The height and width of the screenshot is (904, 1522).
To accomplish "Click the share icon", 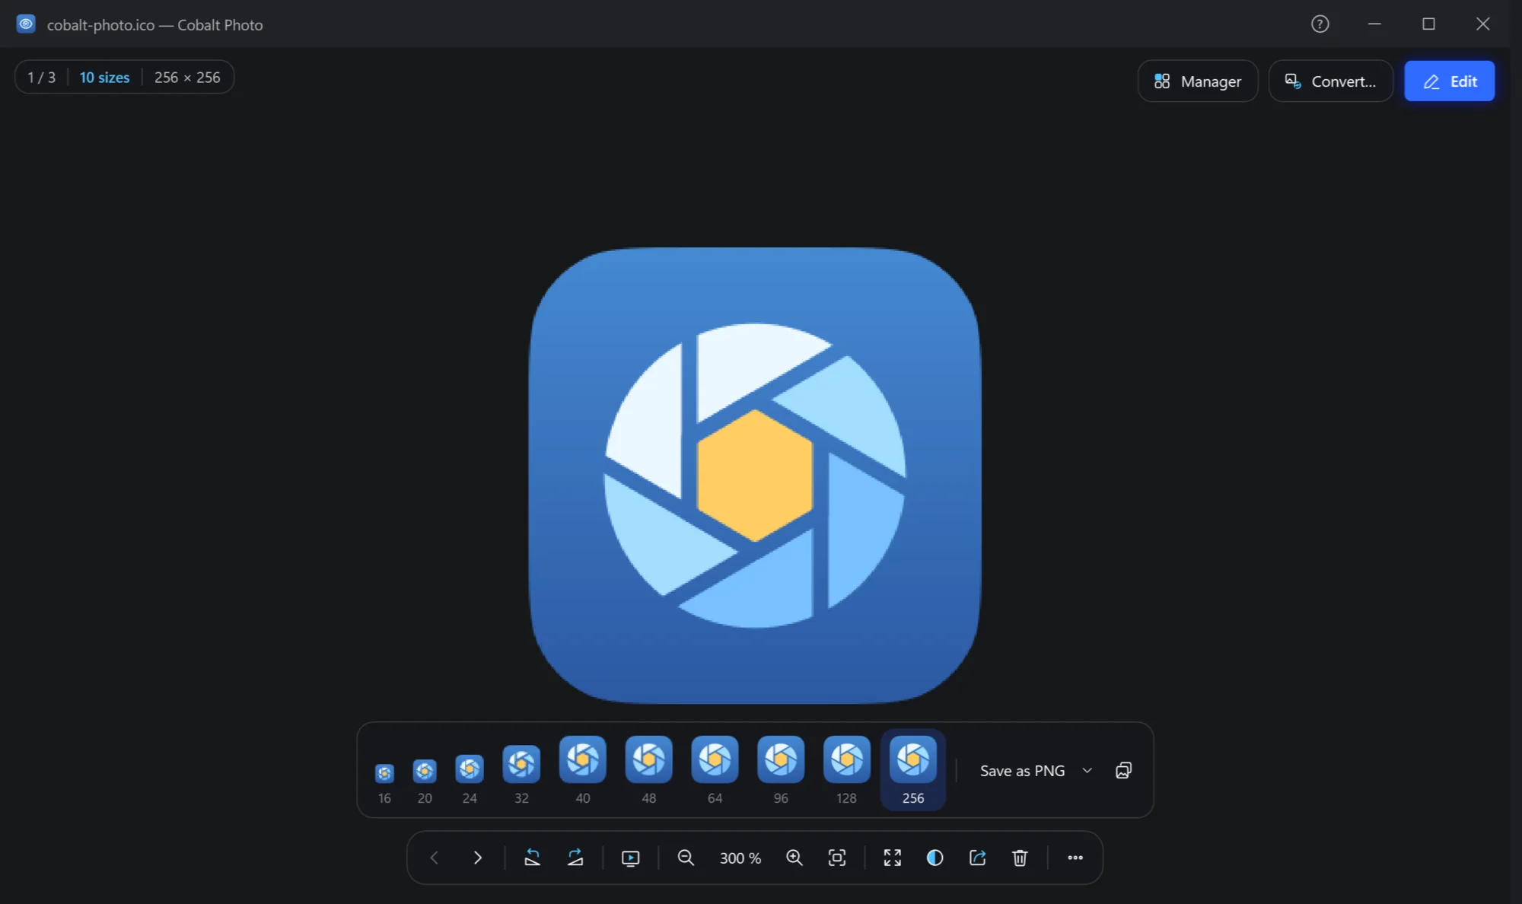I will (x=978, y=858).
